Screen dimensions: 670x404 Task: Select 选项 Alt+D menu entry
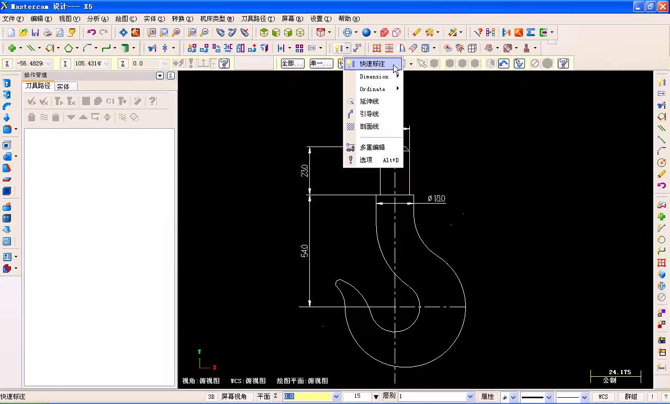coord(373,160)
